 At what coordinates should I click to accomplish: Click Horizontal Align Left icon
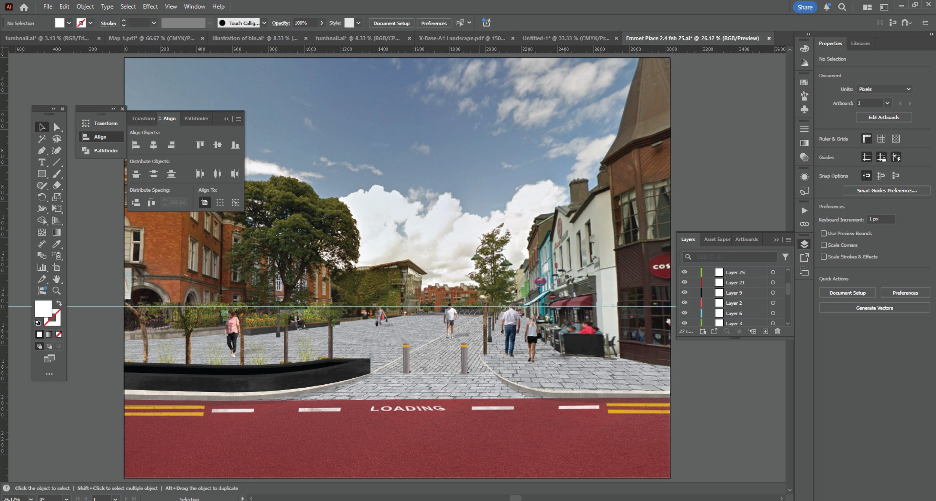pyautogui.click(x=136, y=145)
